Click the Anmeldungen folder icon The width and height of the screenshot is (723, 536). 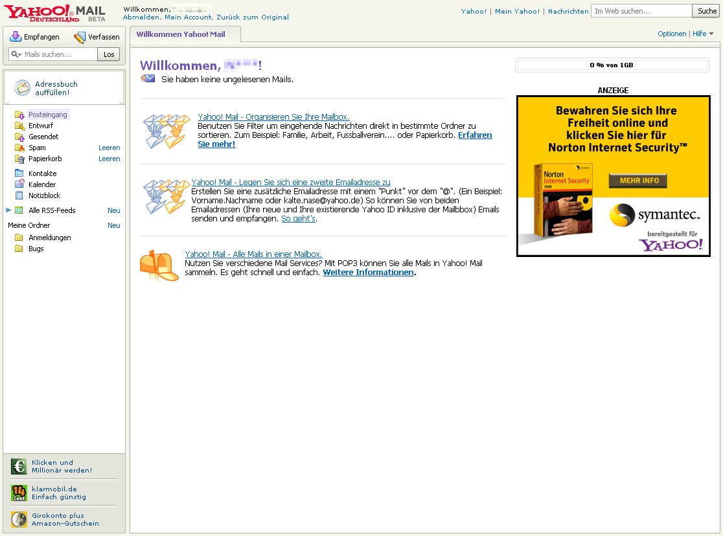[19, 238]
